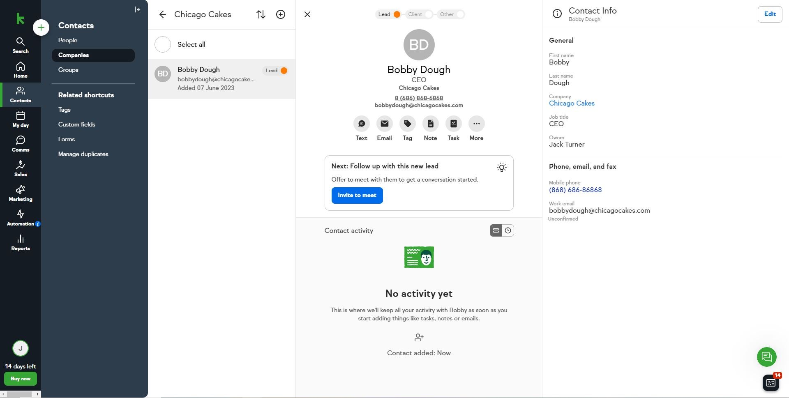The width and height of the screenshot is (789, 398).
Task: Expand the More actions menu
Action: [x=476, y=124]
